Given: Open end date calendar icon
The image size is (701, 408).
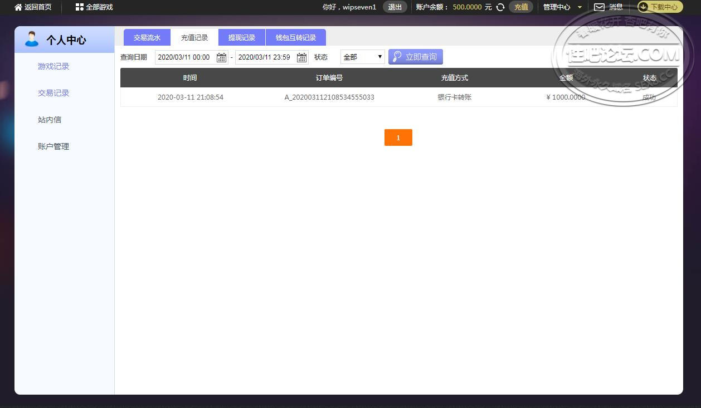Looking at the screenshot, I should pos(301,57).
